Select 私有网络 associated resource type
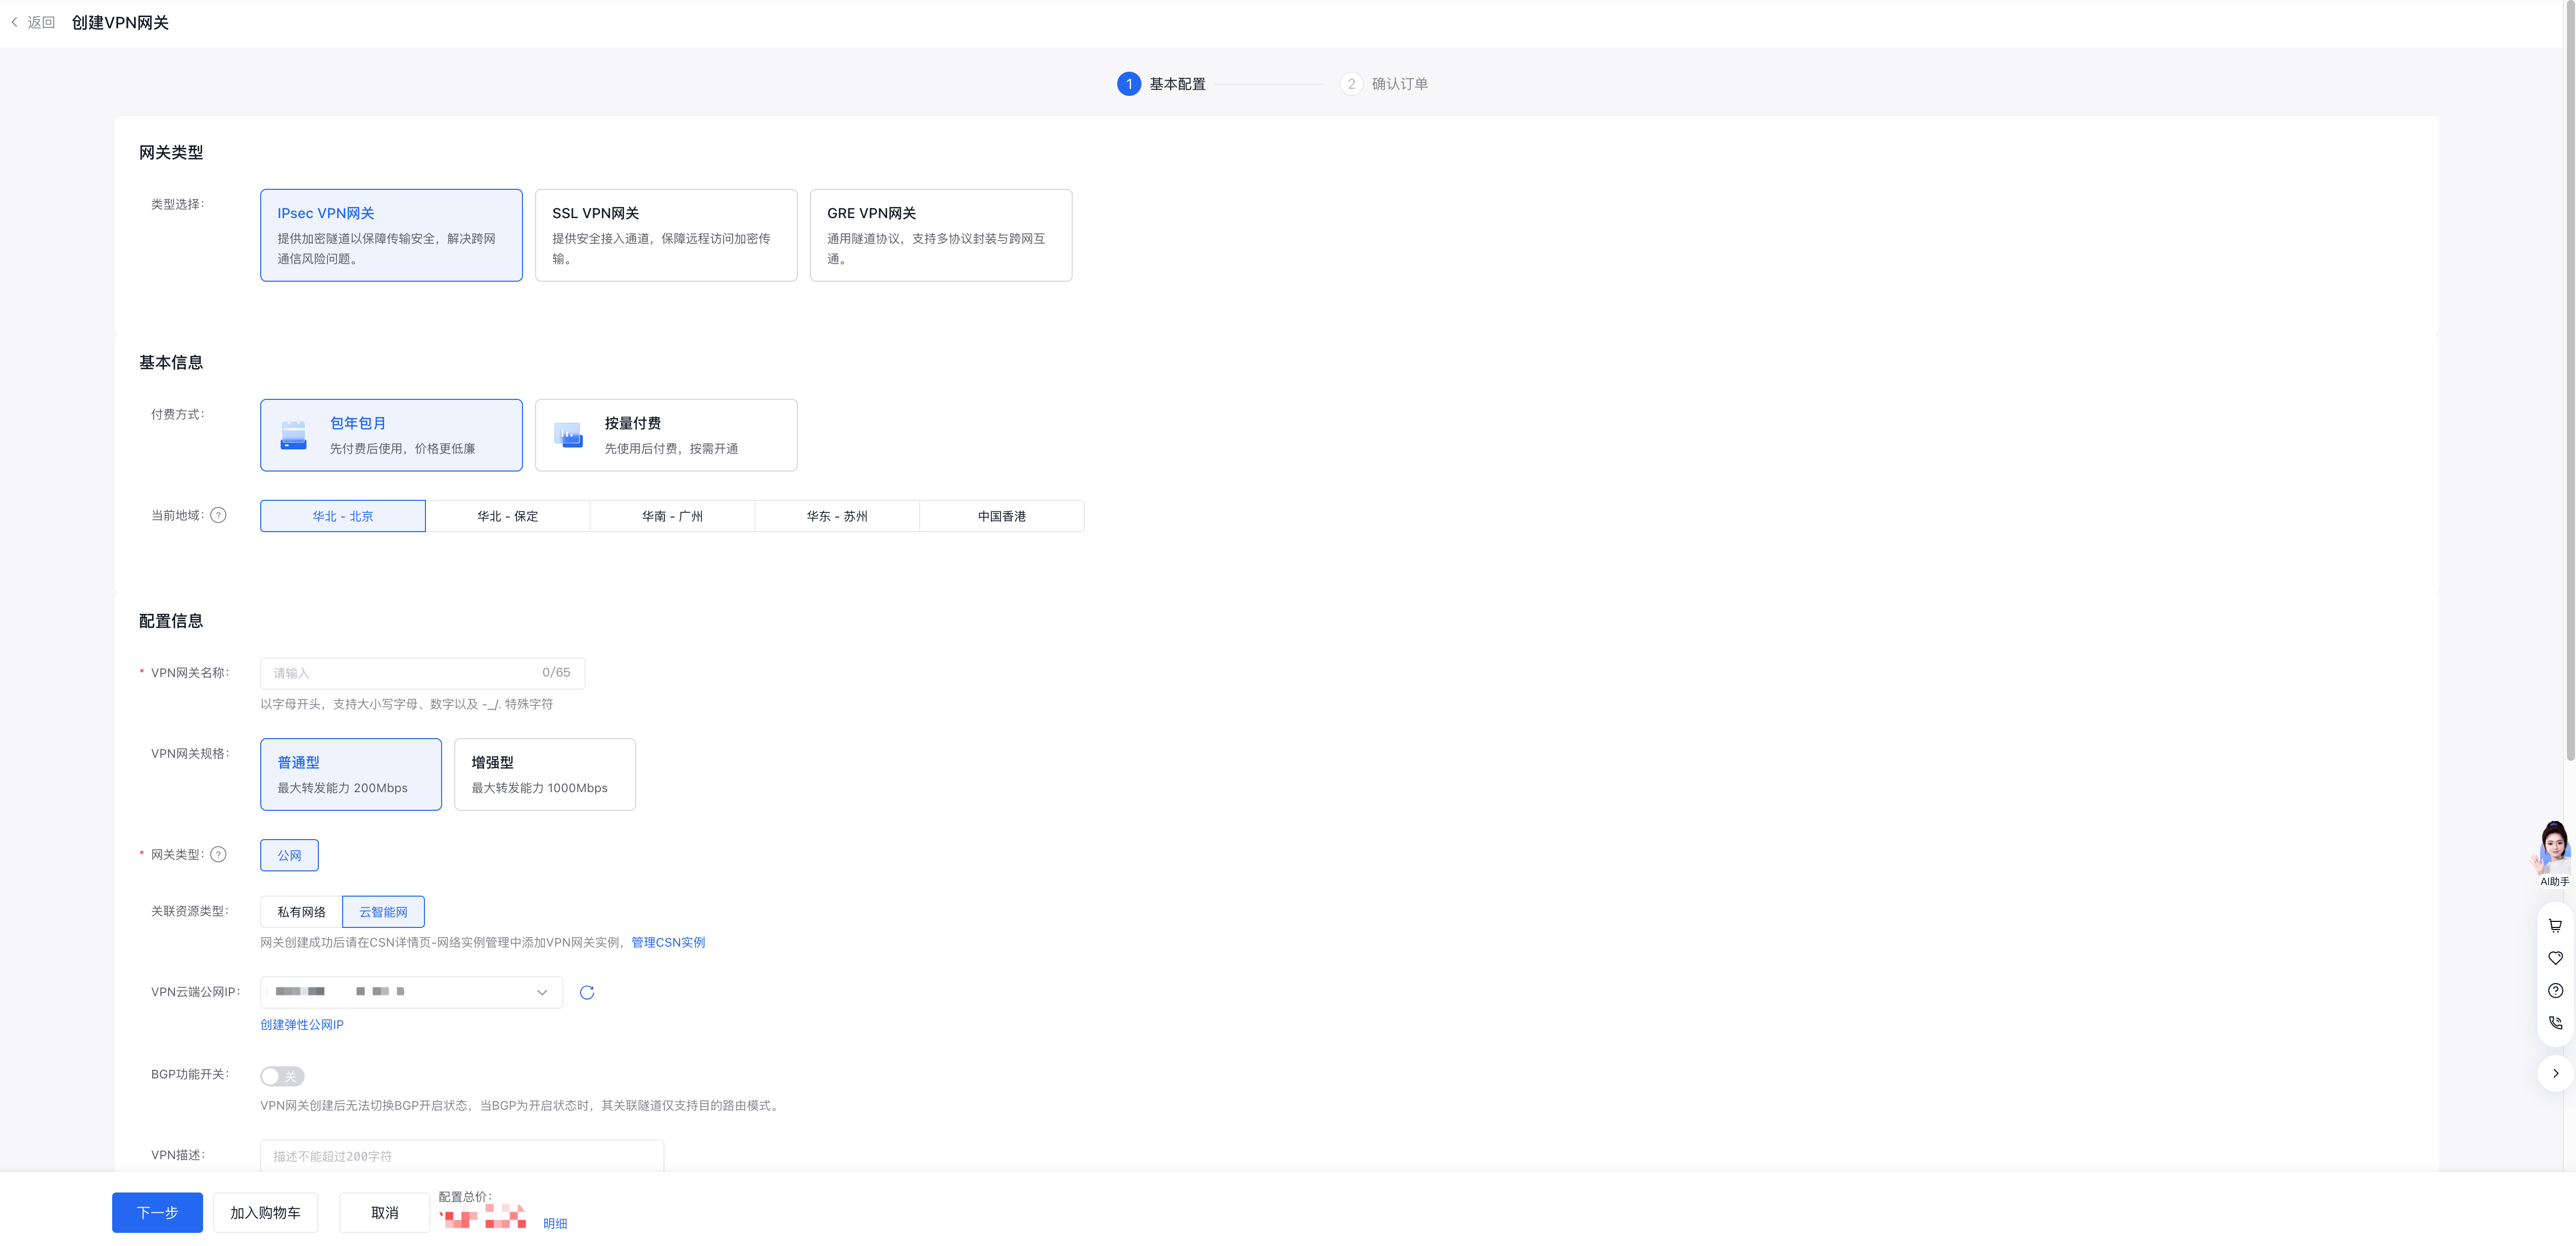 click(301, 912)
